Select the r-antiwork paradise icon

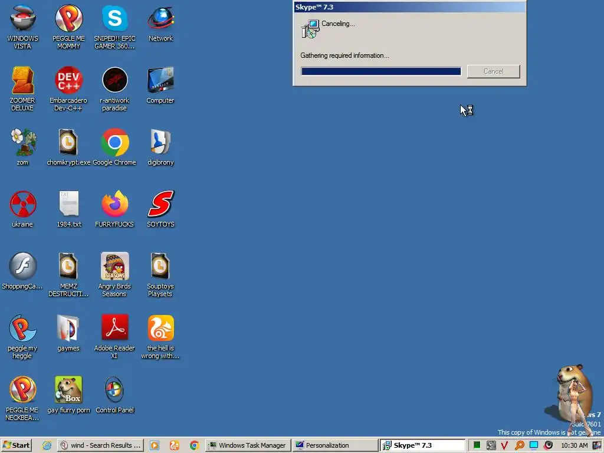coord(114,89)
